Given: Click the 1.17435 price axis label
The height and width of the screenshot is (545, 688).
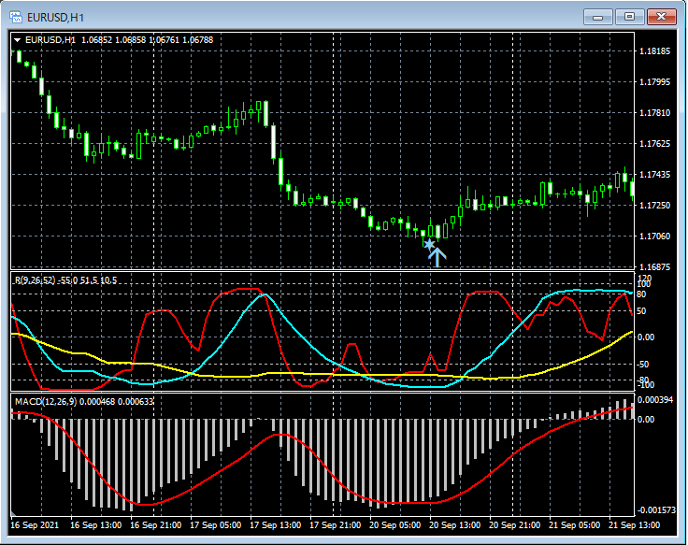Looking at the screenshot, I should 654,175.
